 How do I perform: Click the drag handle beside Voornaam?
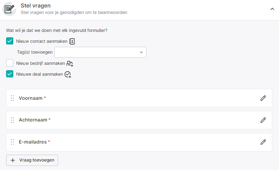pos(12,98)
